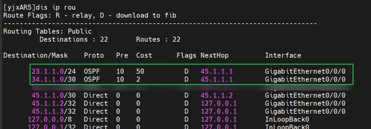Image resolution: width=371 pixels, height=129 pixels.
Task: Select destination 45.1.1.2/32
Action: click(53, 103)
